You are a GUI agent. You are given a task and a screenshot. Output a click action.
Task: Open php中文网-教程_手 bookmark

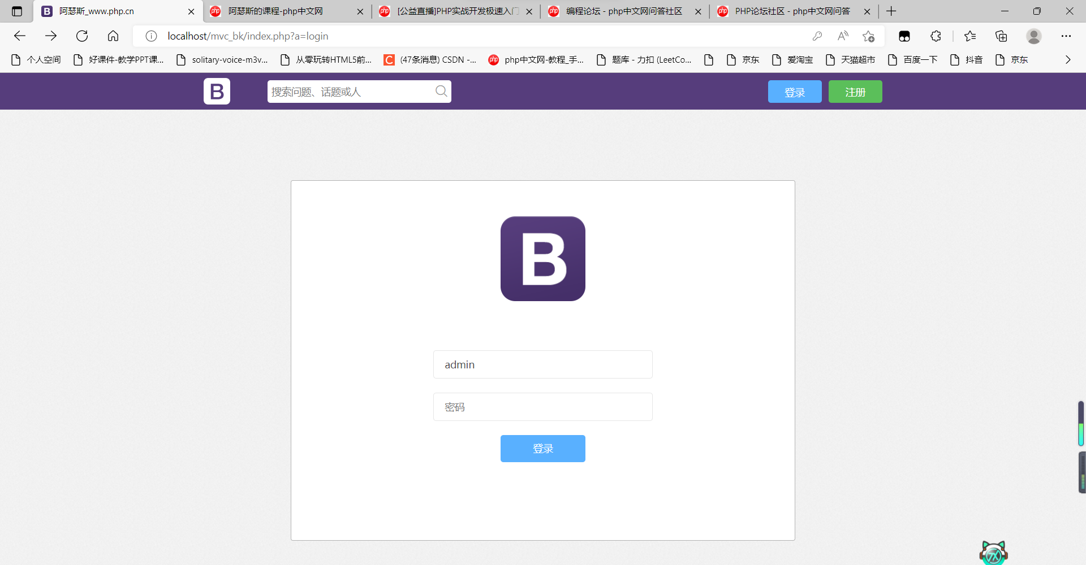point(536,60)
